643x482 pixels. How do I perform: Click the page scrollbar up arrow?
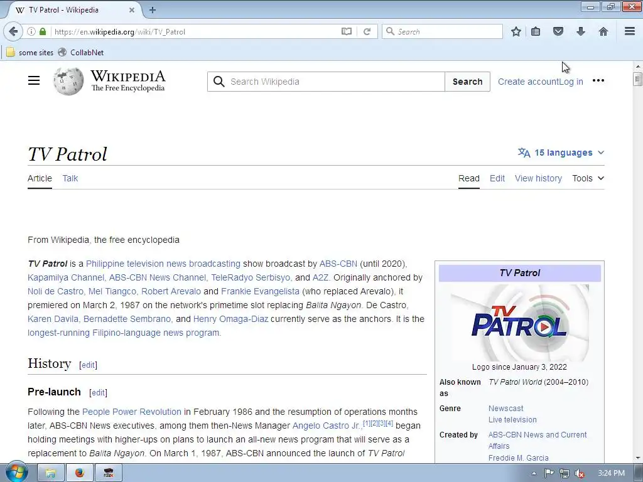[638, 66]
